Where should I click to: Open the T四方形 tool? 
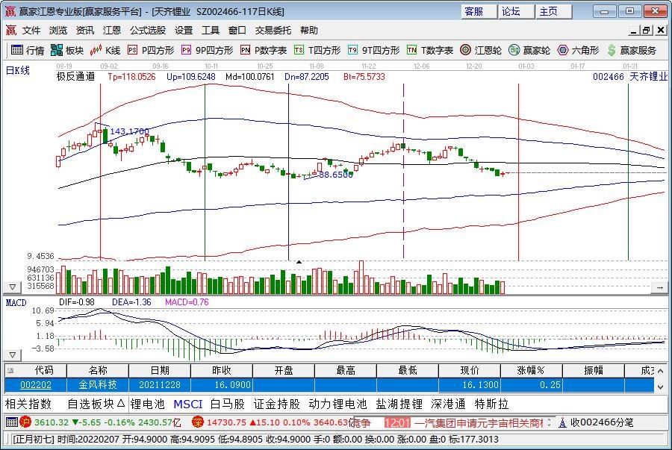click(x=317, y=50)
